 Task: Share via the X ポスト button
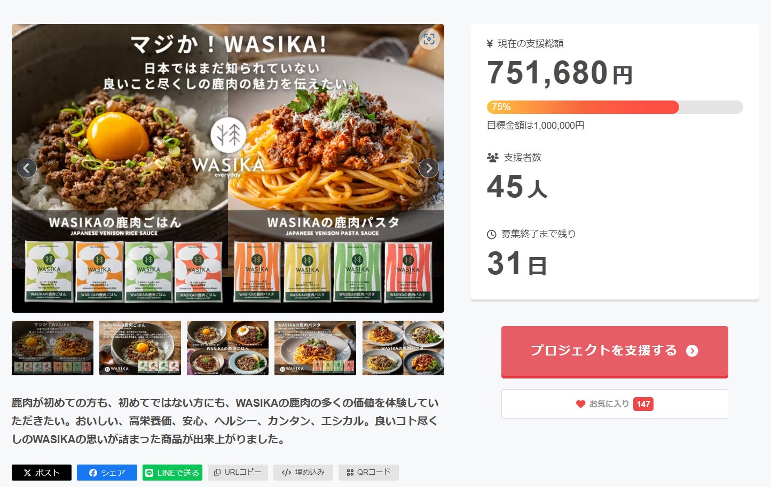point(42,473)
